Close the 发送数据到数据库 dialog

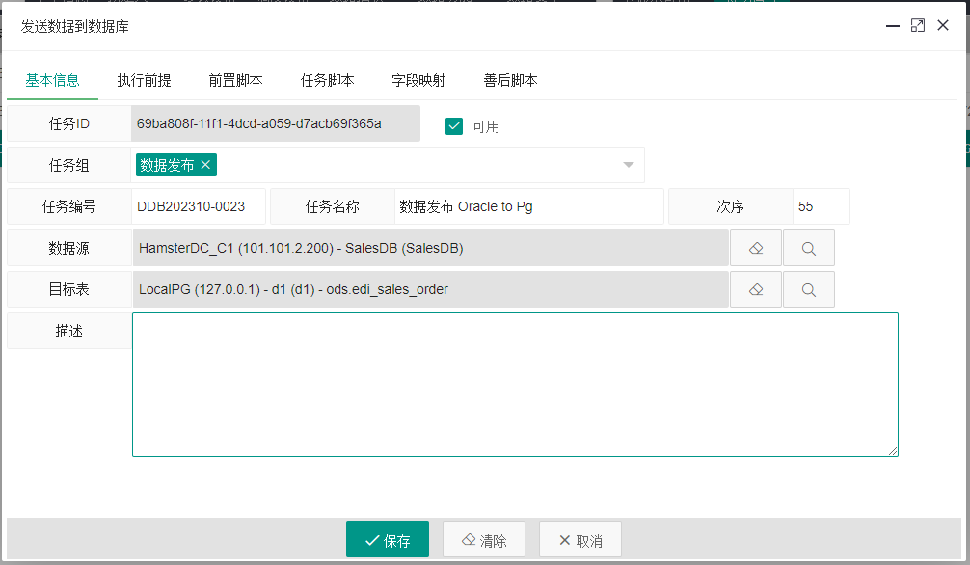coord(943,25)
